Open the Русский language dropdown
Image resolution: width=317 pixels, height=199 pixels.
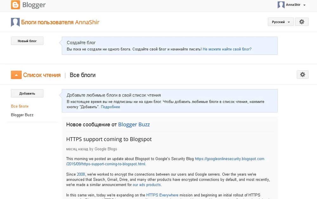click(x=281, y=22)
